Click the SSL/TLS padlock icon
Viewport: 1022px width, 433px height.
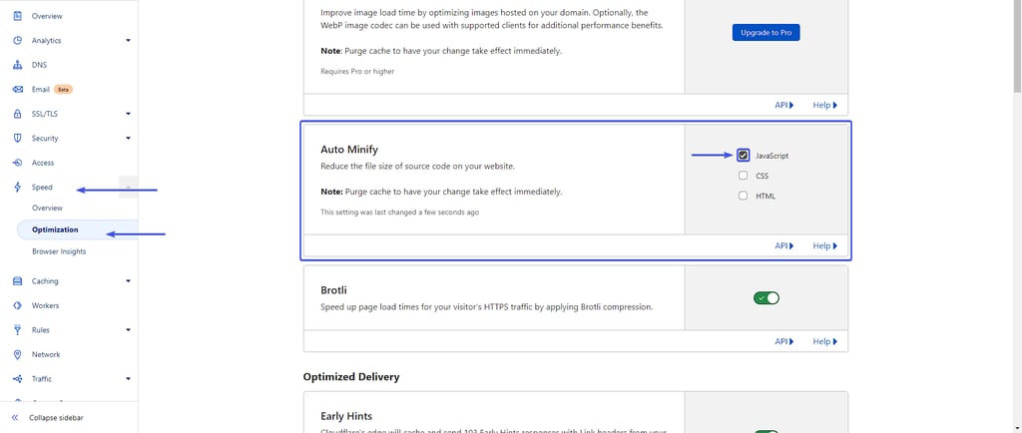click(18, 114)
